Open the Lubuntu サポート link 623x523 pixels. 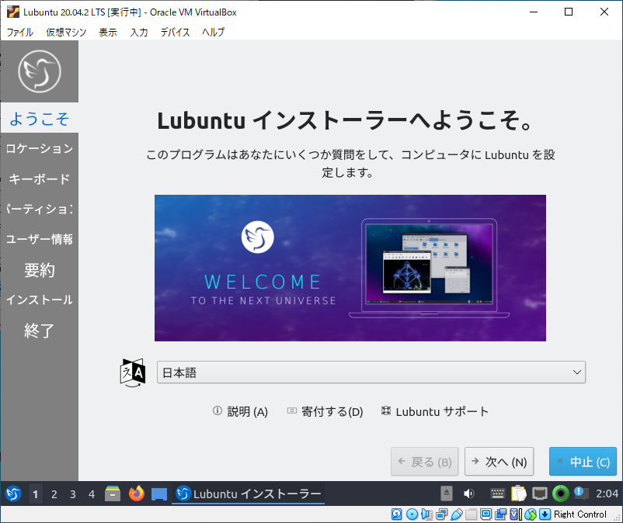(x=435, y=411)
